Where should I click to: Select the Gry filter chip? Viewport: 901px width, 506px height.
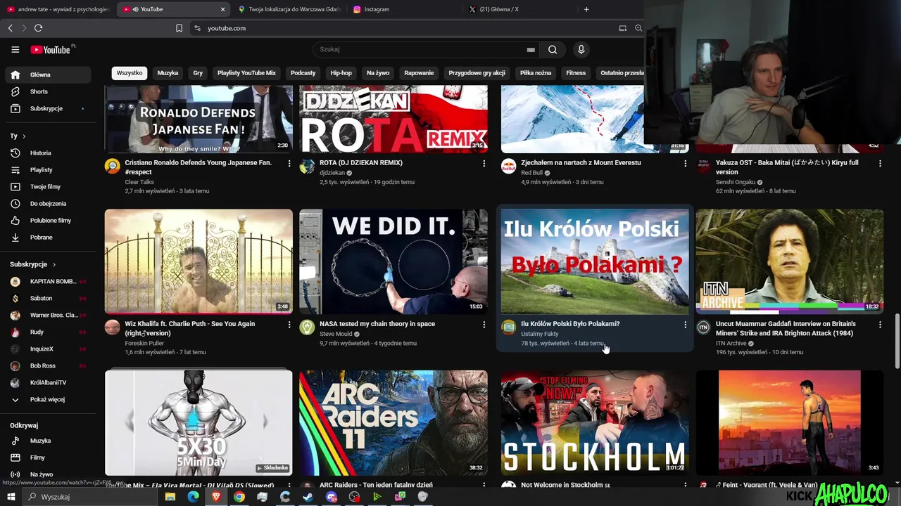point(198,73)
